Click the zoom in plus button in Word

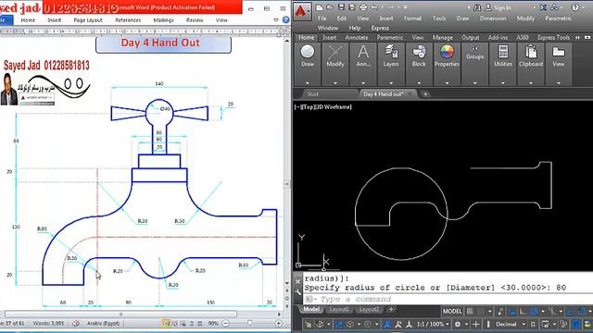[x=278, y=323]
